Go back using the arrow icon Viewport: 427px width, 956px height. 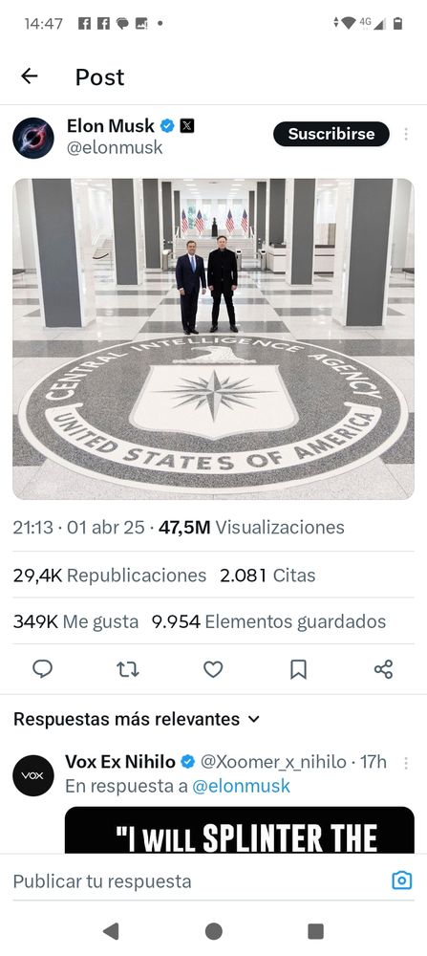[30, 76]
